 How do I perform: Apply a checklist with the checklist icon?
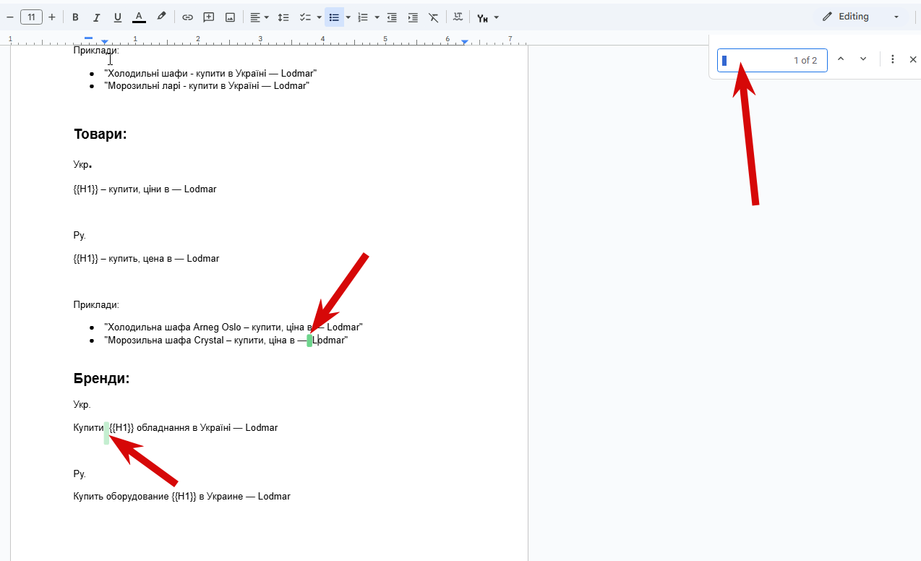click(305, 17)
